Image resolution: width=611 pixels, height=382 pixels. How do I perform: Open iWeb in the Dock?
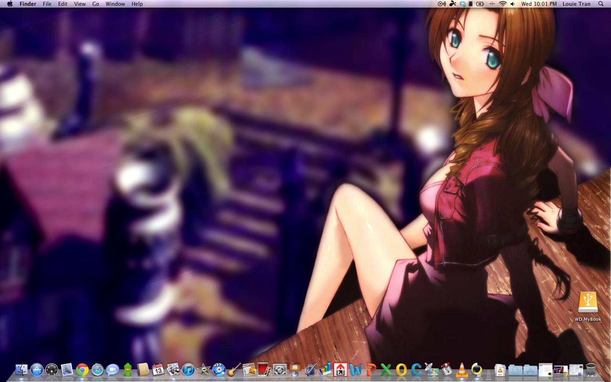[249, 370]
